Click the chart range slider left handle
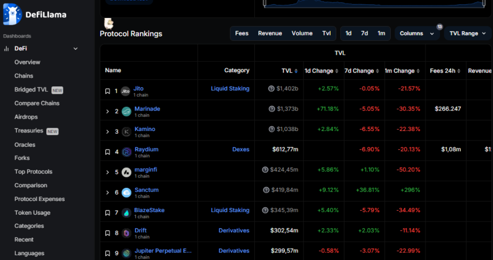 click(265, 3)
